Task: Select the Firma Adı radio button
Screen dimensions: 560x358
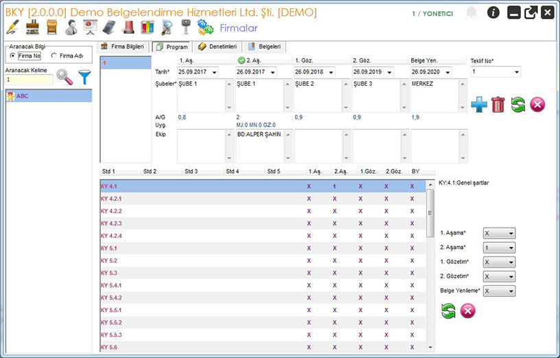Action: point(54,56)
